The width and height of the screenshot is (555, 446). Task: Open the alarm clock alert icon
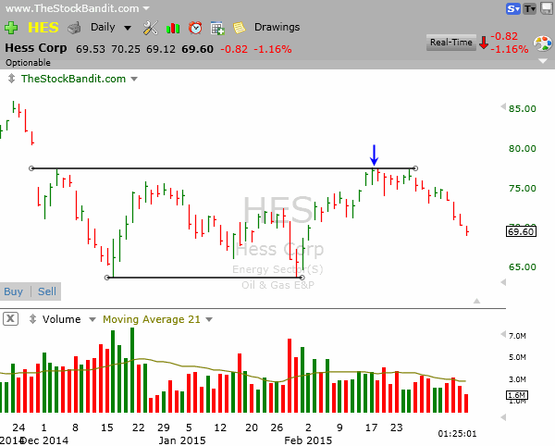[x=195, y=28]
